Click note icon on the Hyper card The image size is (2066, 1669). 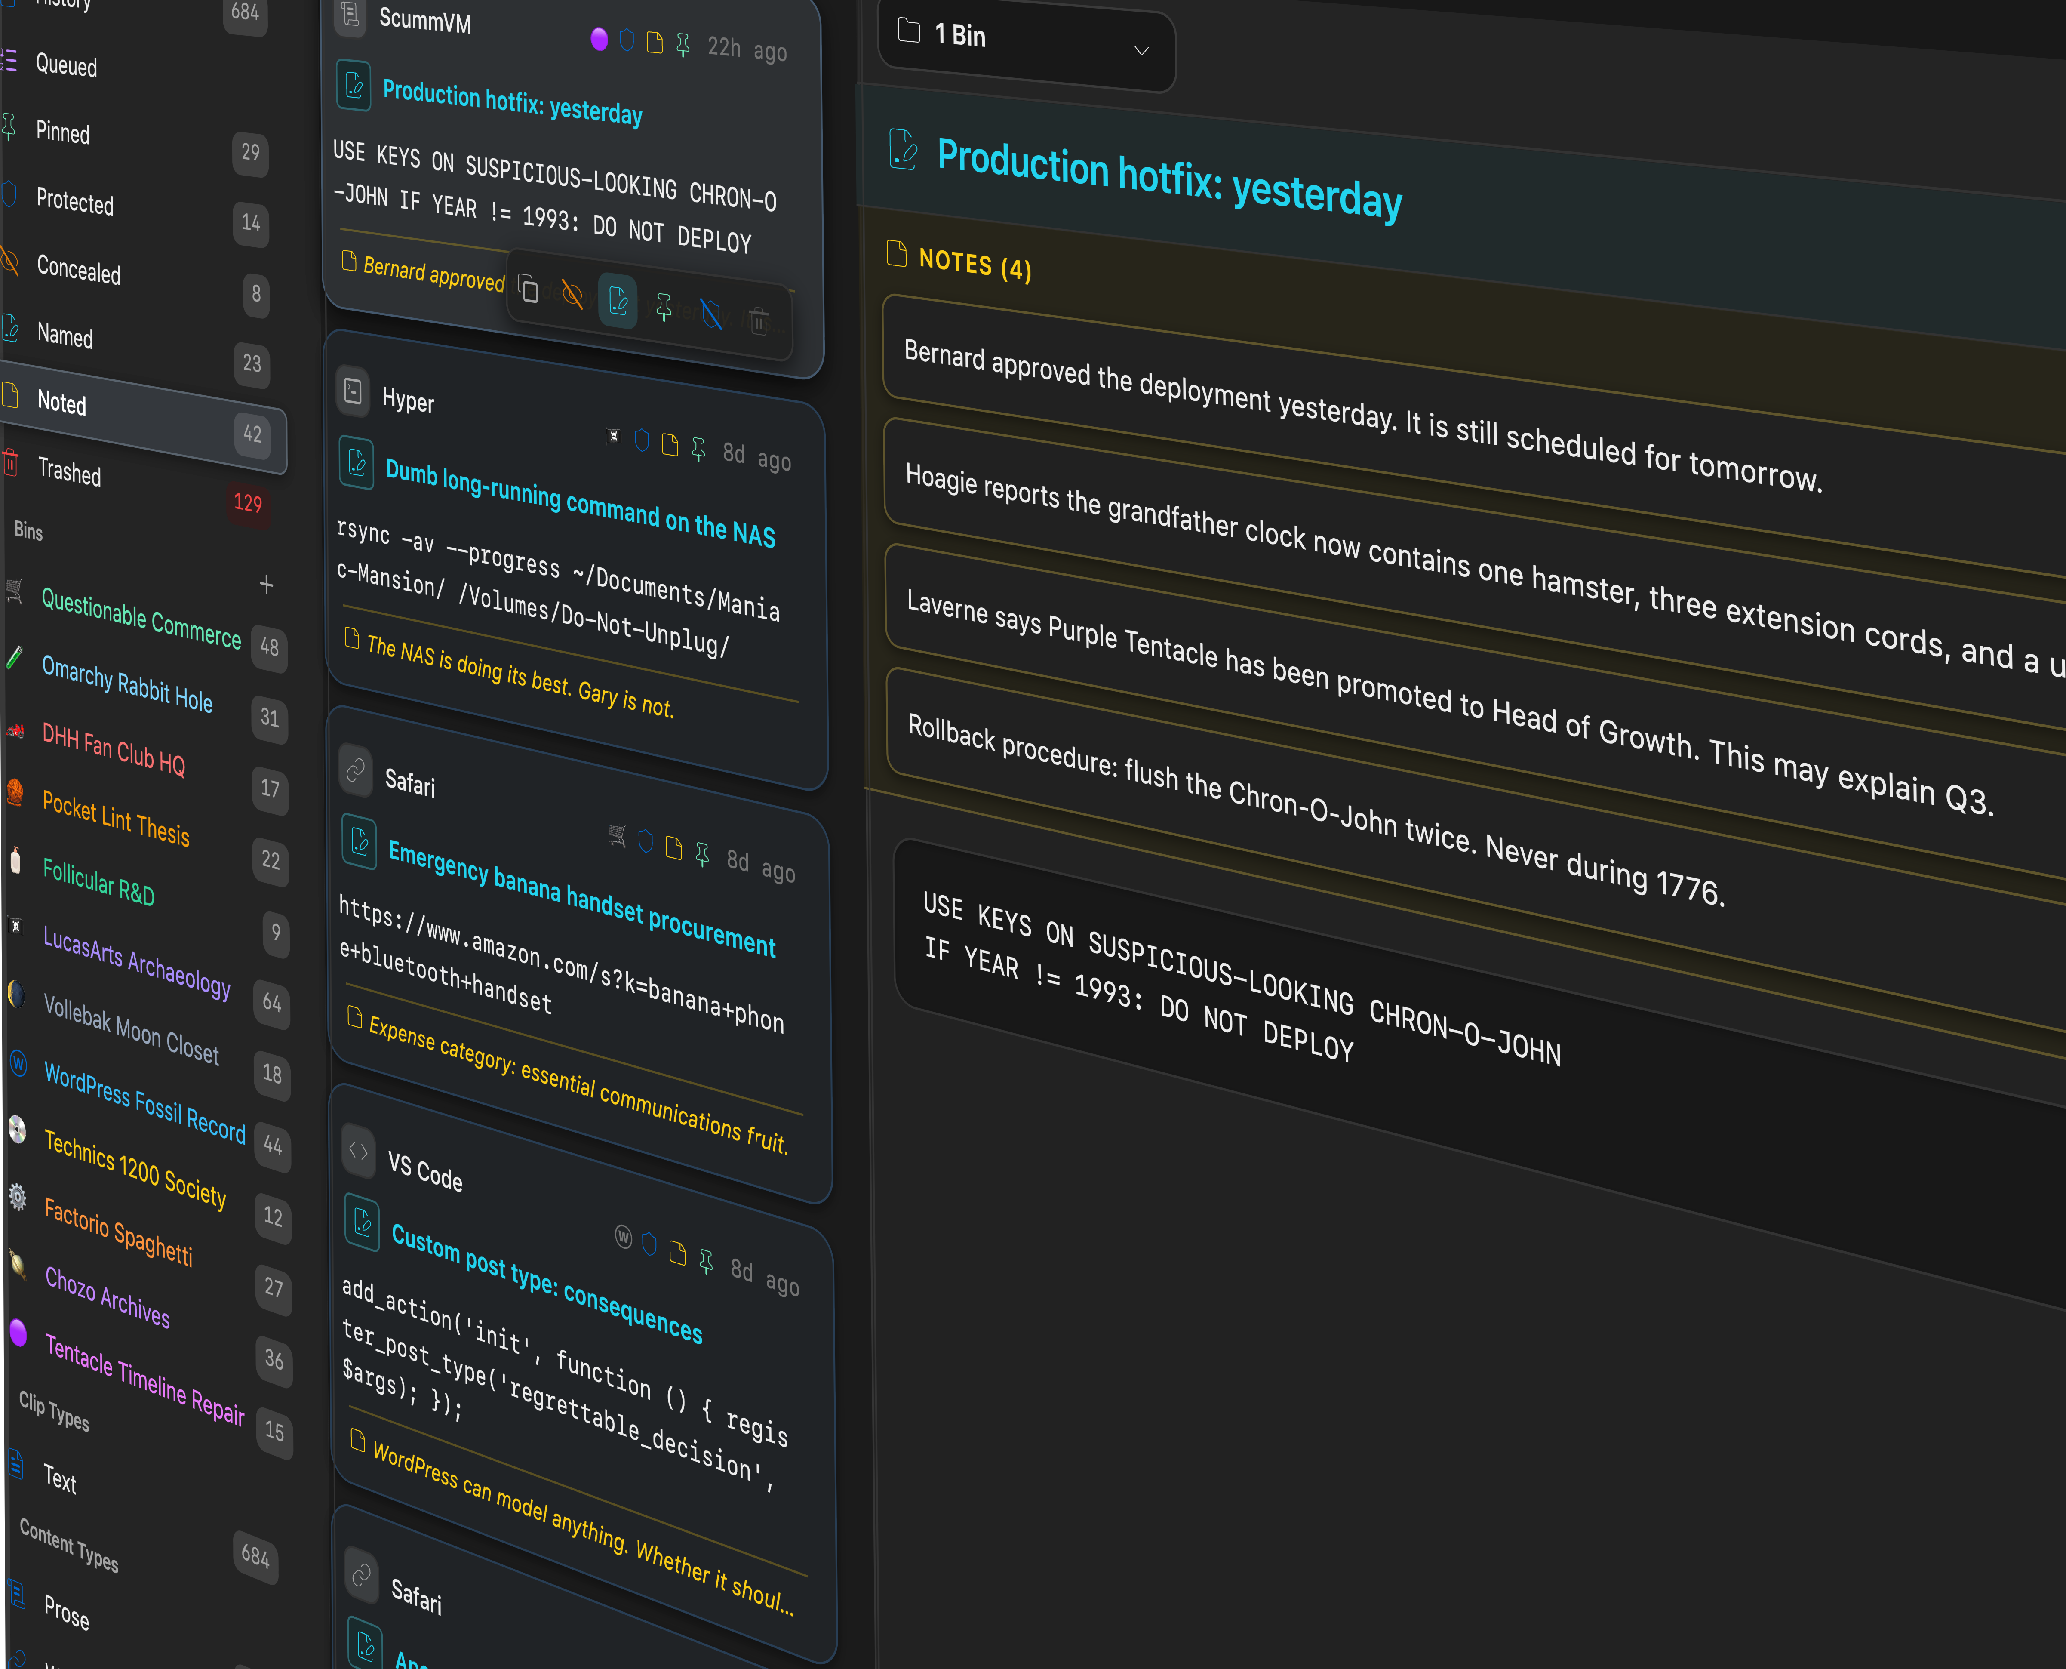point(670,445)
